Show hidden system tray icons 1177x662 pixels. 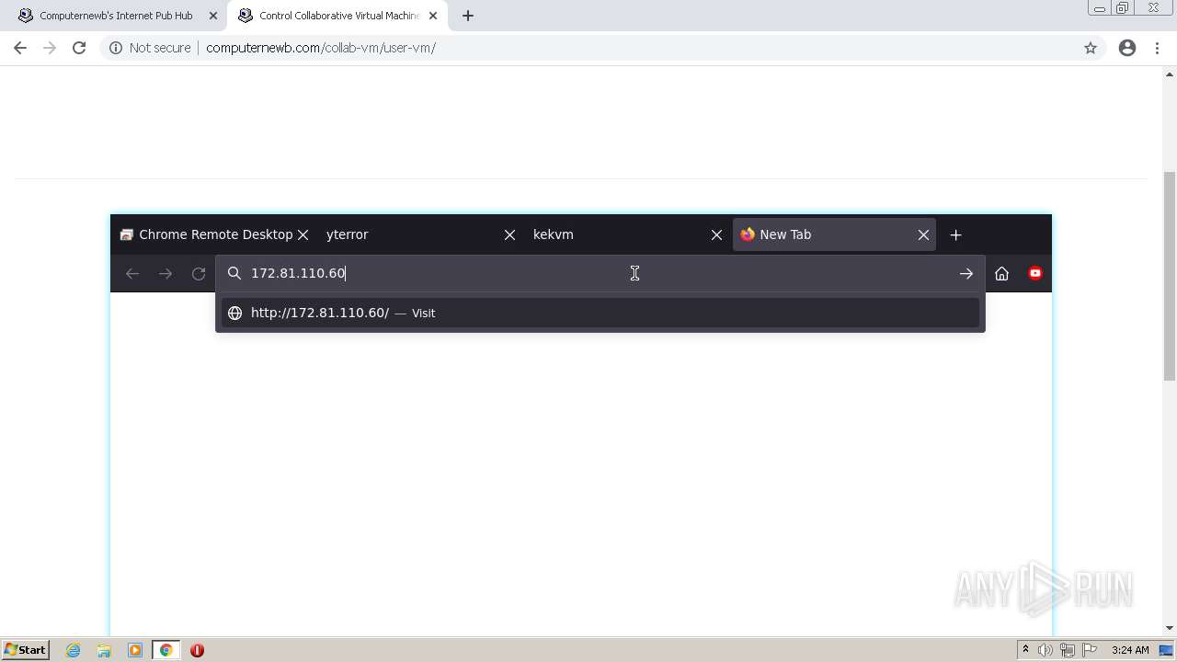click(1025, 650)
